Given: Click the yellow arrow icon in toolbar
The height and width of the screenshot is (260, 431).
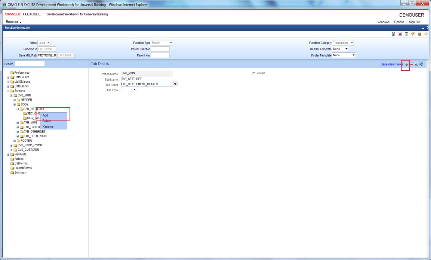Looking at the screenshot, I should point(426,34).
